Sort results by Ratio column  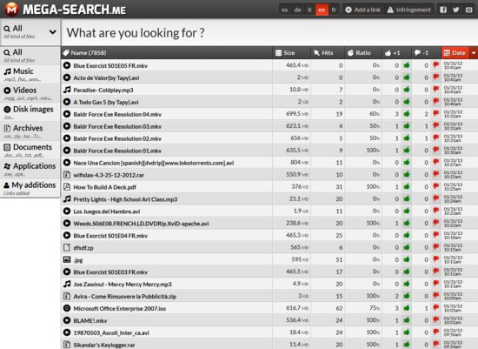point(363,53)
